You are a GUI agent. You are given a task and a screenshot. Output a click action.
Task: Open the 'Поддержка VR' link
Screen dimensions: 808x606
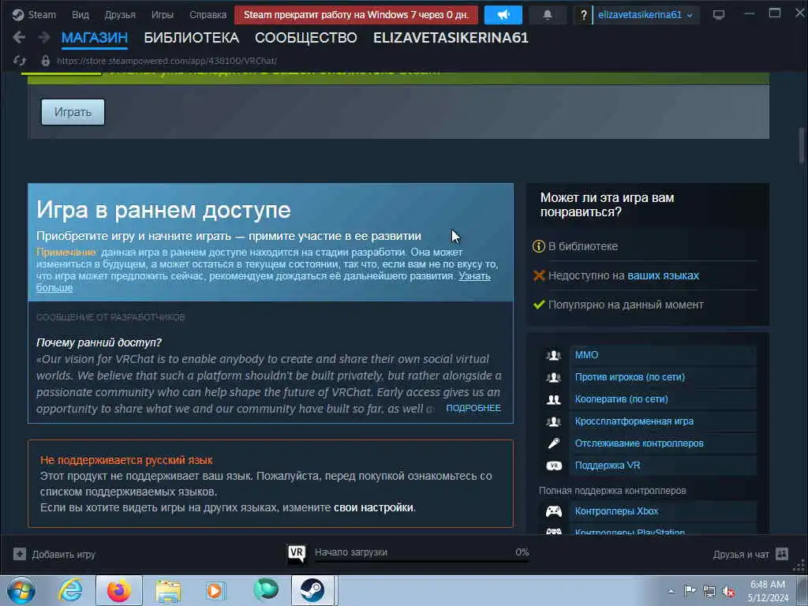(x=608, y=466)
